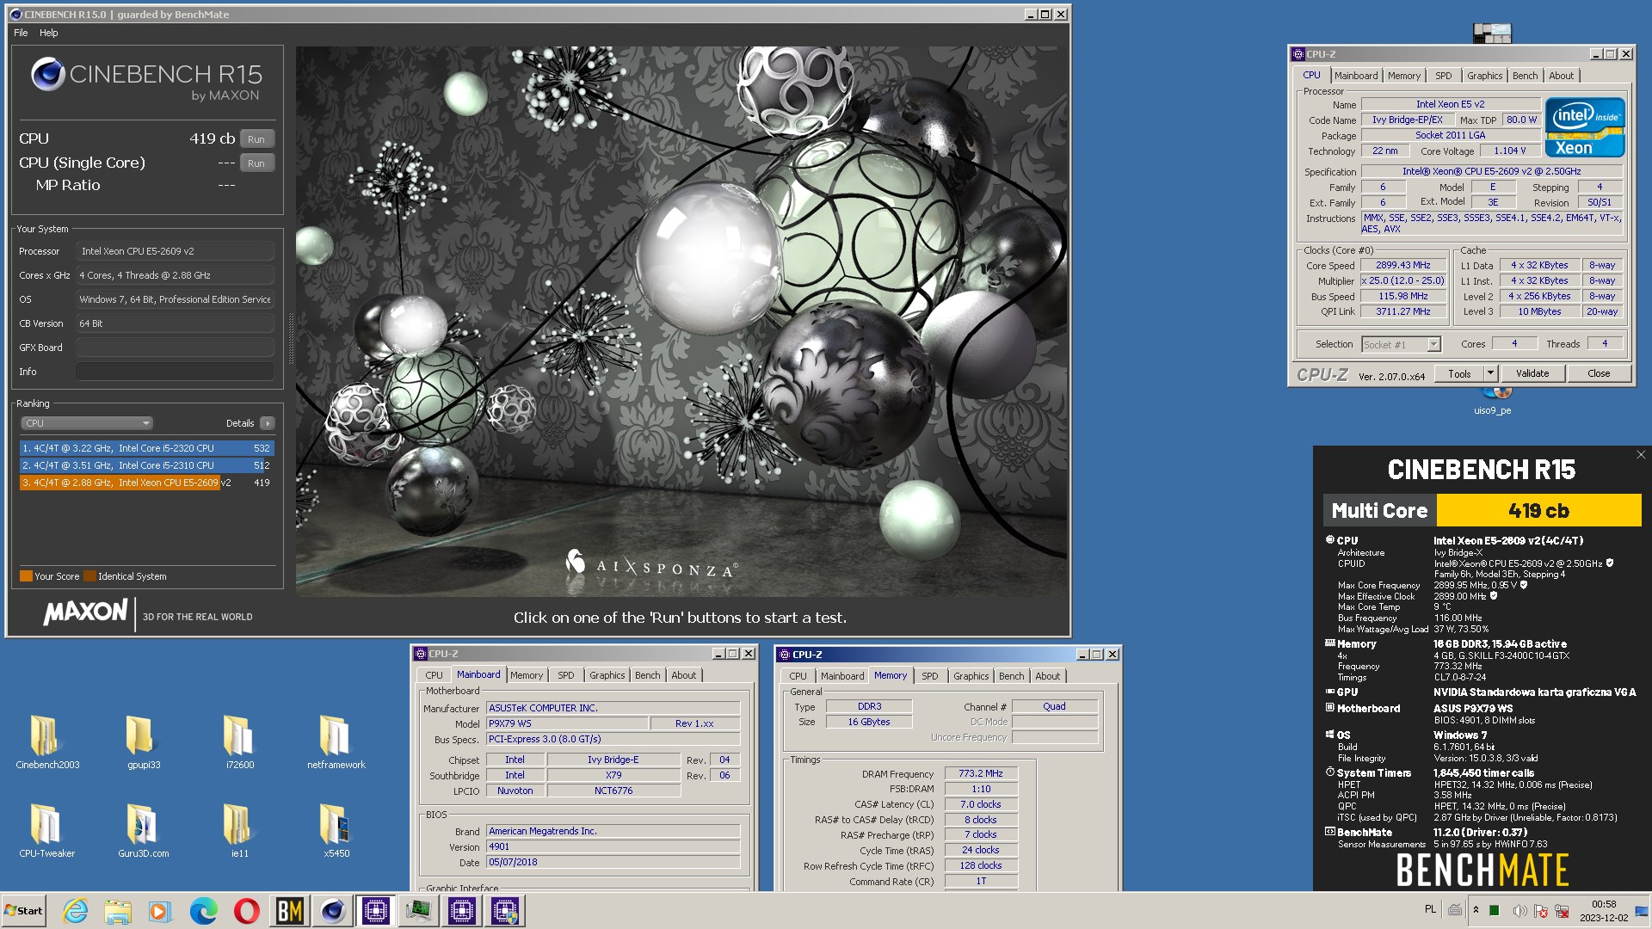Viewport: 1652px width, 929px height.
Task: Switch to Cinebench via taskbar sphere icon
Action: [x=333, y=910]
